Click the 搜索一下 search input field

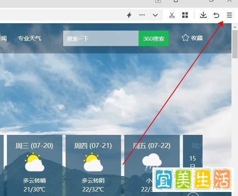coord(101,38)
